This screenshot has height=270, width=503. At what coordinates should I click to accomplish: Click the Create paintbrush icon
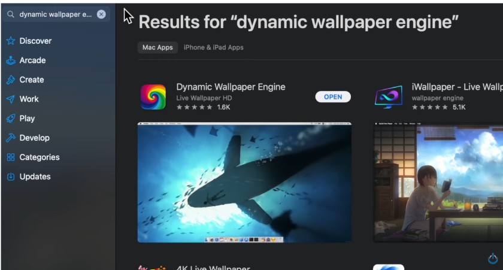pos(11,80)
